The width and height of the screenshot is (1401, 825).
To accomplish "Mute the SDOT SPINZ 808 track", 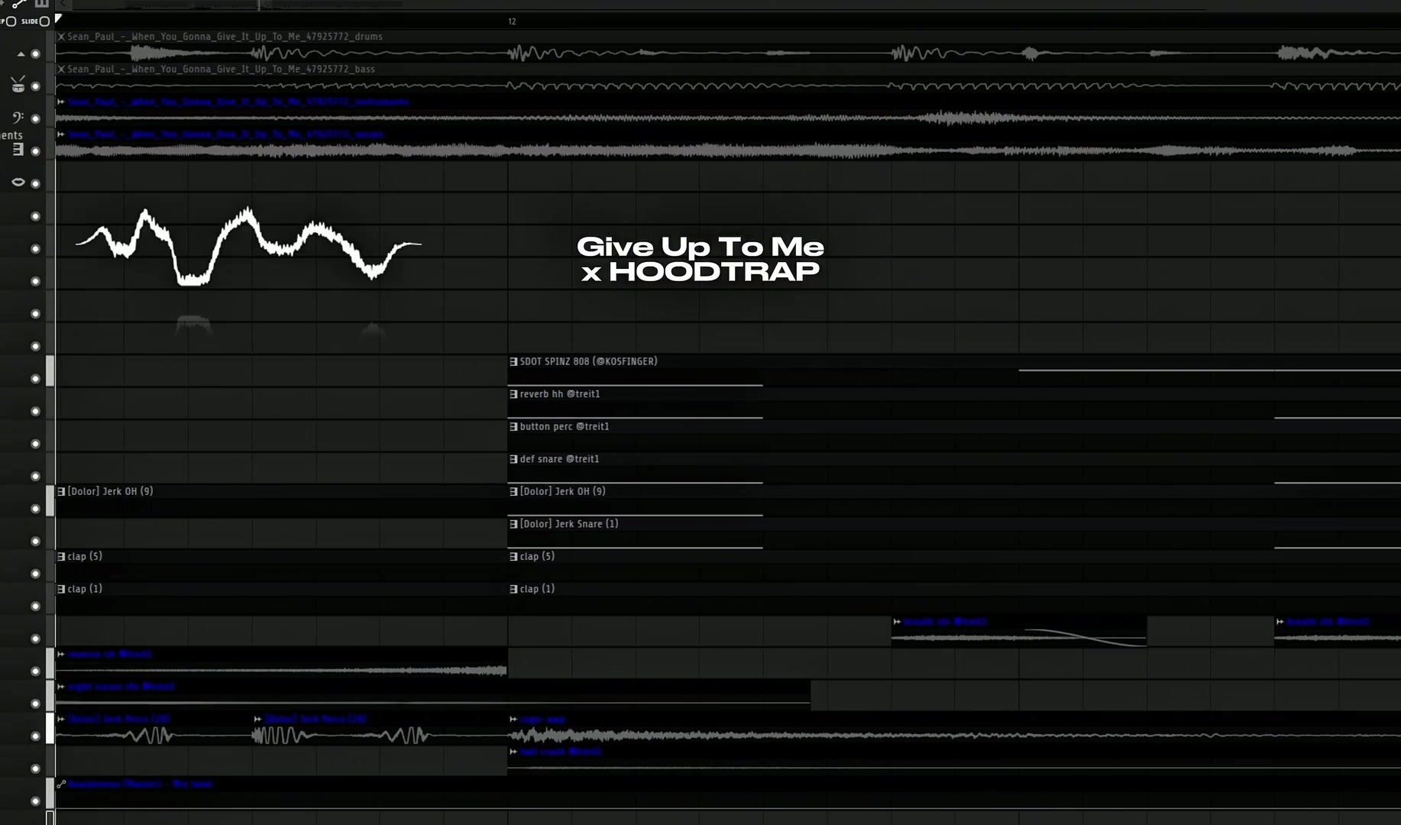I will 35,379.
